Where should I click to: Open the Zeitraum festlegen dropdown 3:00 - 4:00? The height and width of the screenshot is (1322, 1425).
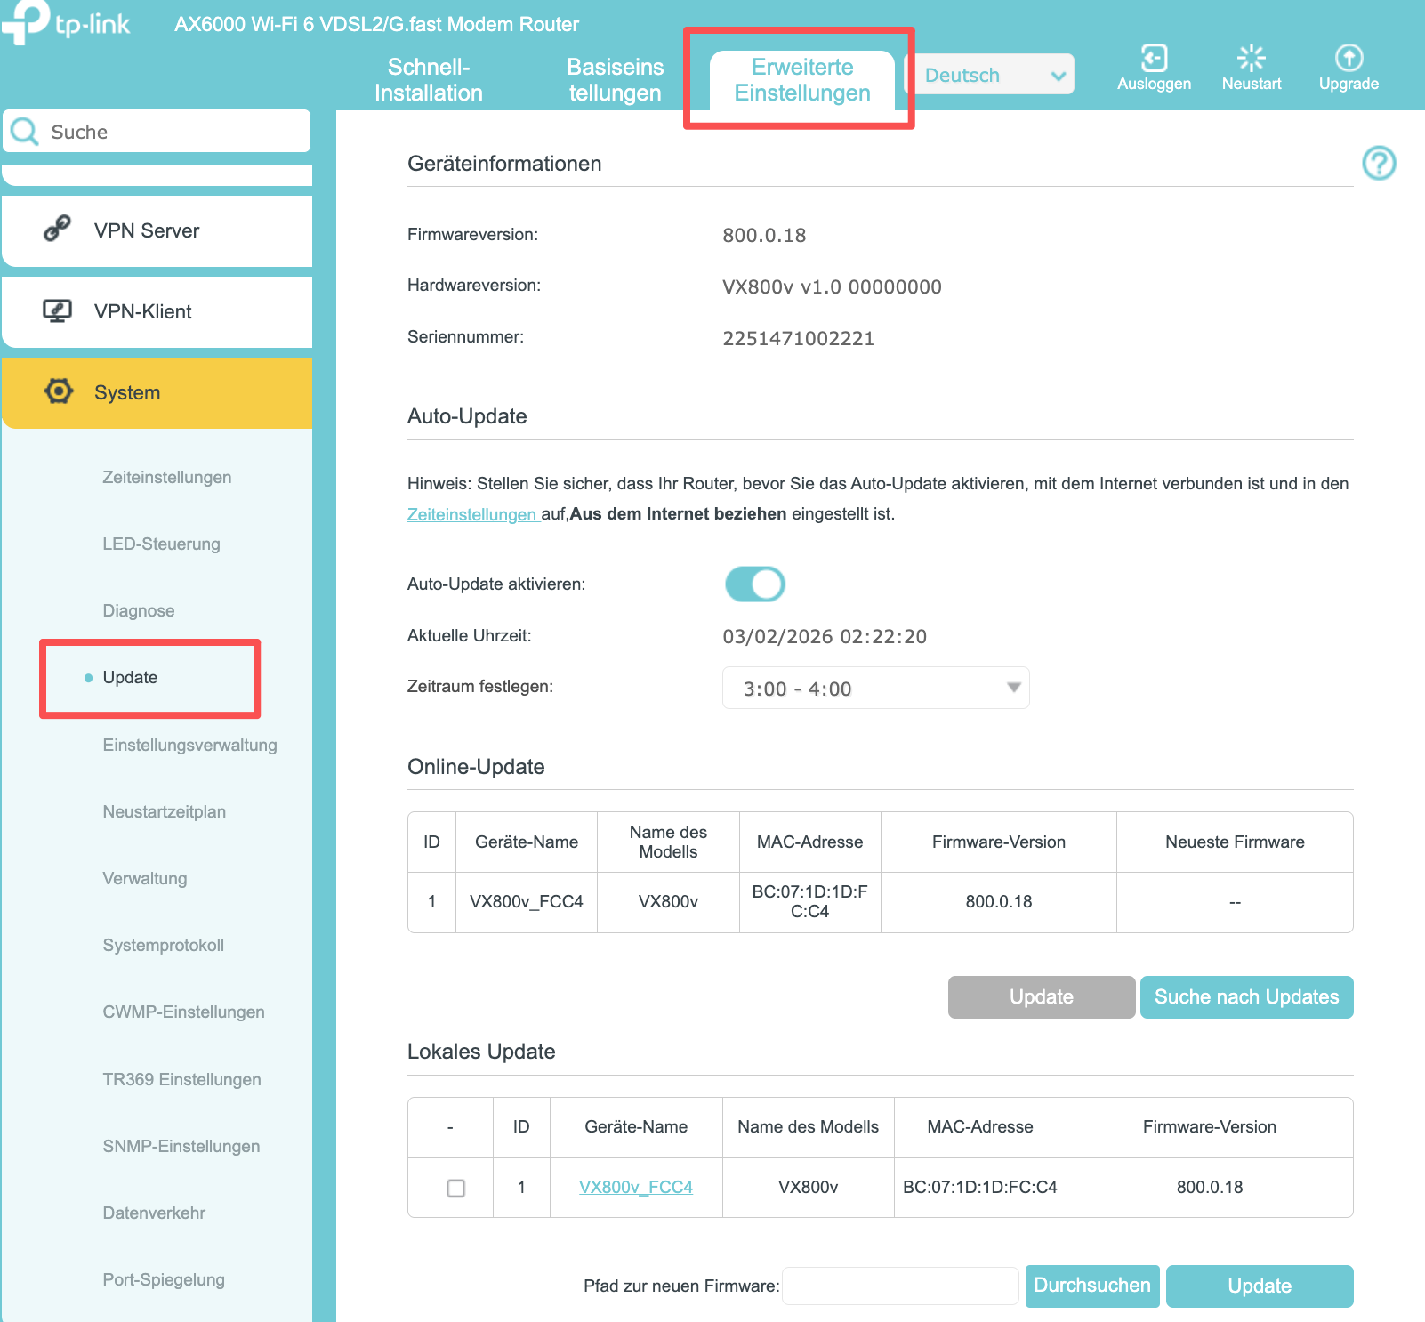point(875,688)
